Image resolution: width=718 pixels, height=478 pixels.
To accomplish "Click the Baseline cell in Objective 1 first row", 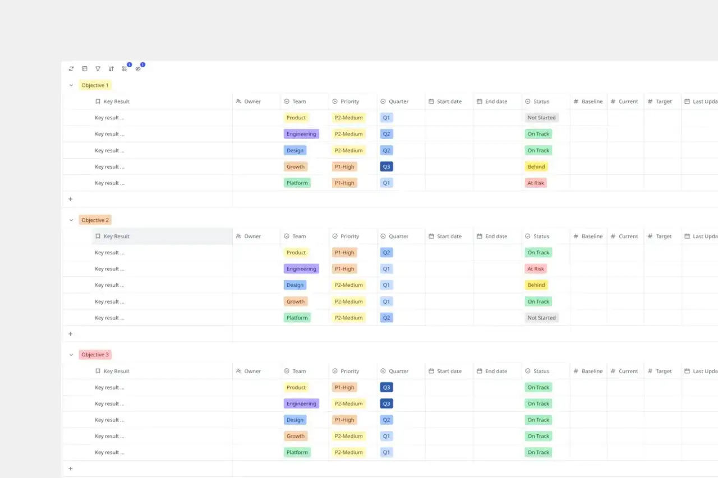I will 588,118.
